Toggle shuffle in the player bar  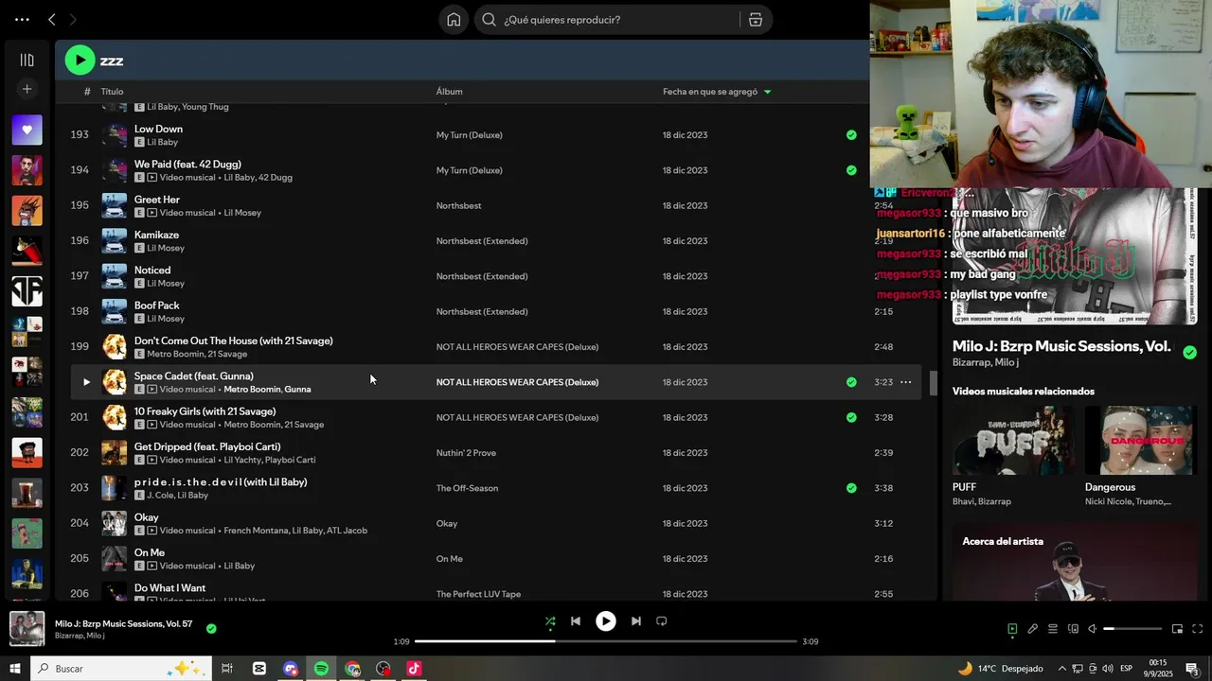point(550,621)
